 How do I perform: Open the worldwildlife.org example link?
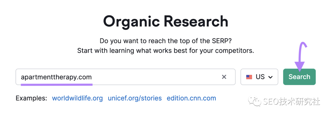click(78, 98)
